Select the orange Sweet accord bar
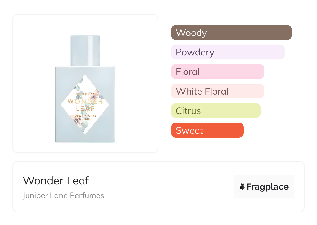This screenshot has height=225, width=317. (207, 130)
